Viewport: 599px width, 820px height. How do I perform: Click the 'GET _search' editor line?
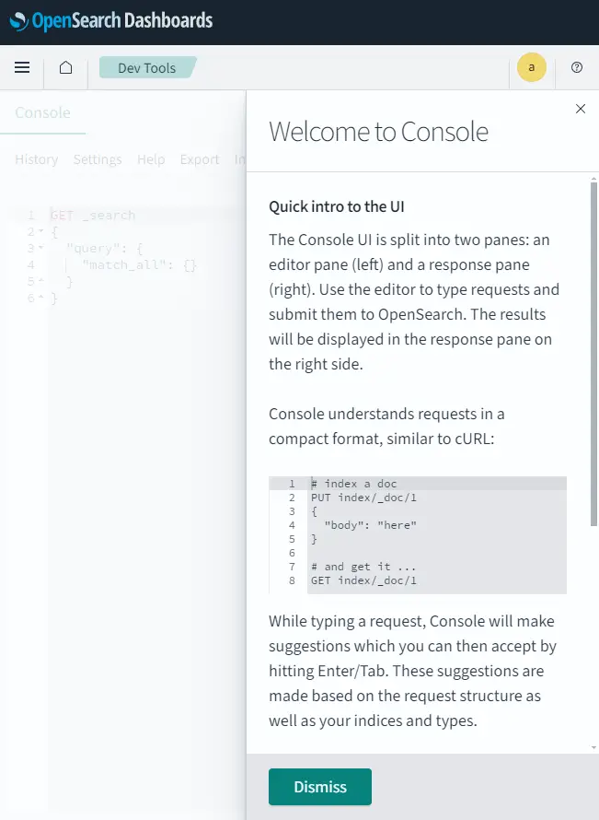coord(93,215)
